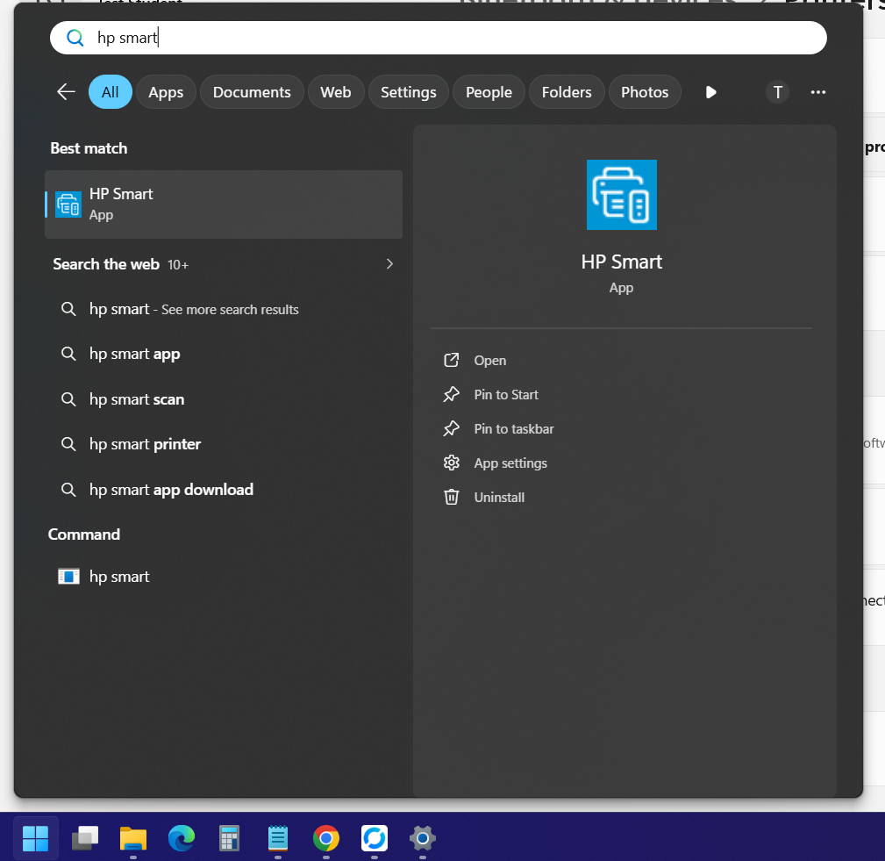The height and width of the screenshot is (861, 885).
Task: Click the command icon beside 'hp smart'
Action: pyautogui.click(x=68, y=577)
